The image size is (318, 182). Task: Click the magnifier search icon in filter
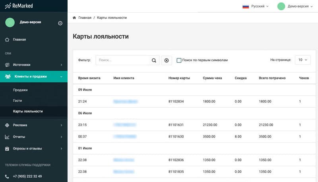click(154, 60)
